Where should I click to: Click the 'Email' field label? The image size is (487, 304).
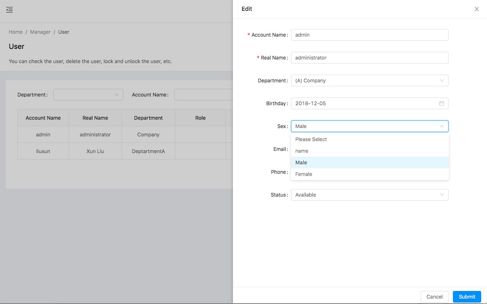[x=281, y=149]
